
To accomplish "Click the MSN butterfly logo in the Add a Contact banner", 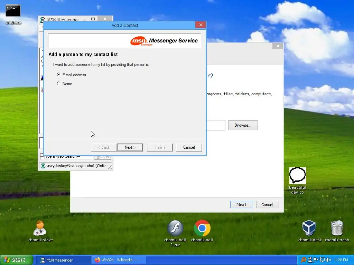I will [139, 41].
